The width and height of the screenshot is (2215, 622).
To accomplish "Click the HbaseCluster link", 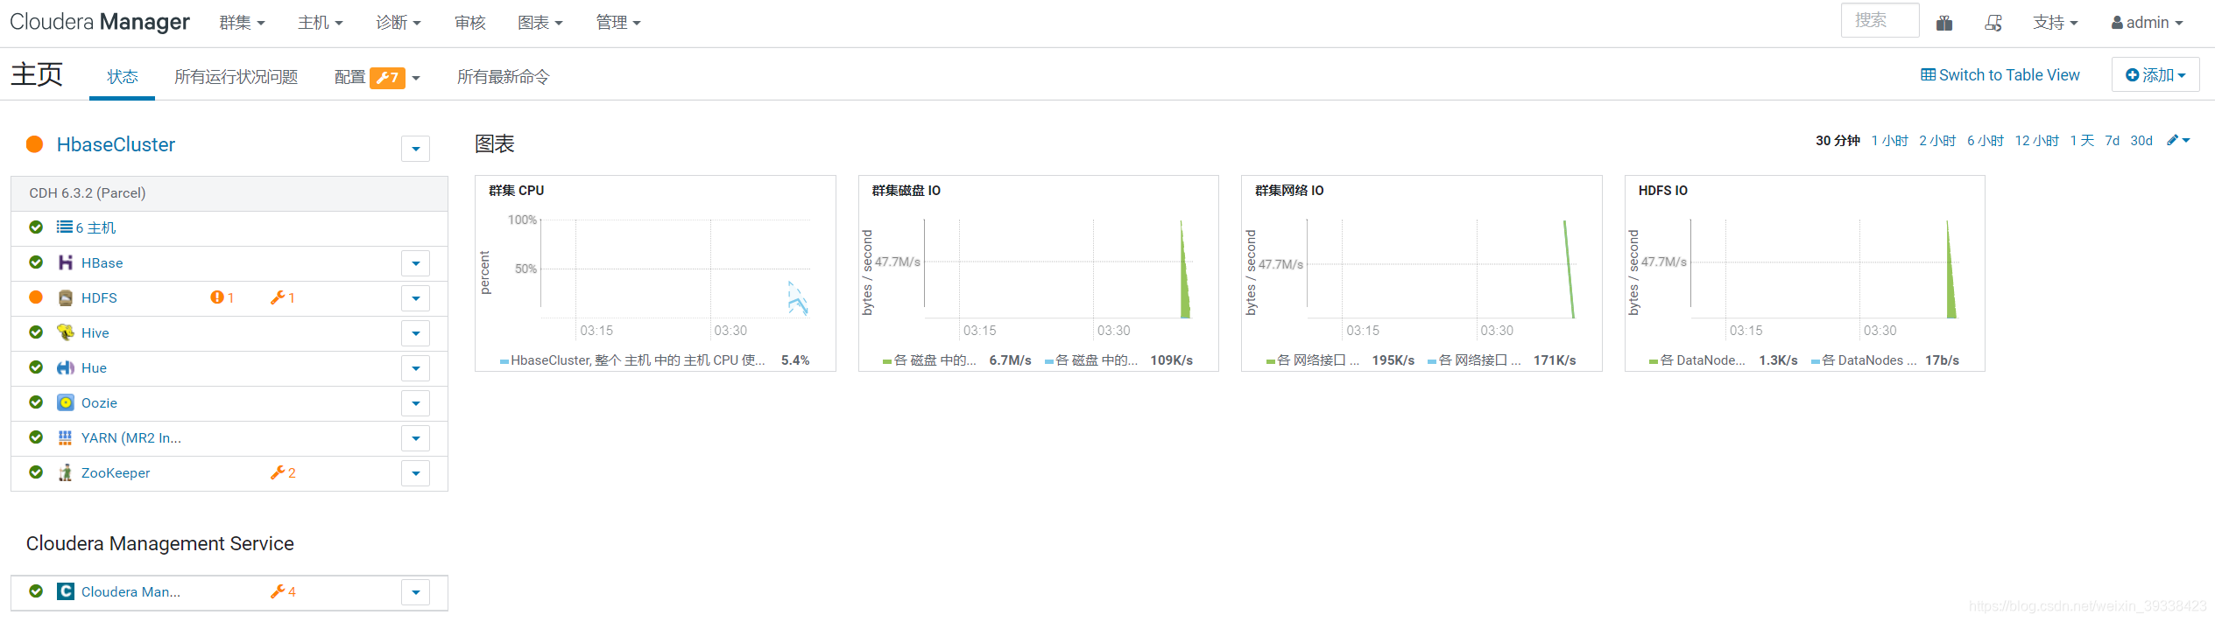I will pos(116,144).
